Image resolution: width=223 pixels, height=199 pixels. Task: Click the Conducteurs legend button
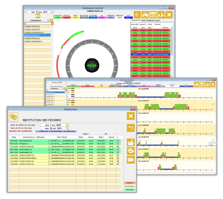(x=130, y=186)
